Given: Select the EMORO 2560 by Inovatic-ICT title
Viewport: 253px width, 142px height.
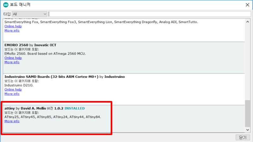Looking at the screenshot, I should [x=30, y=45].
